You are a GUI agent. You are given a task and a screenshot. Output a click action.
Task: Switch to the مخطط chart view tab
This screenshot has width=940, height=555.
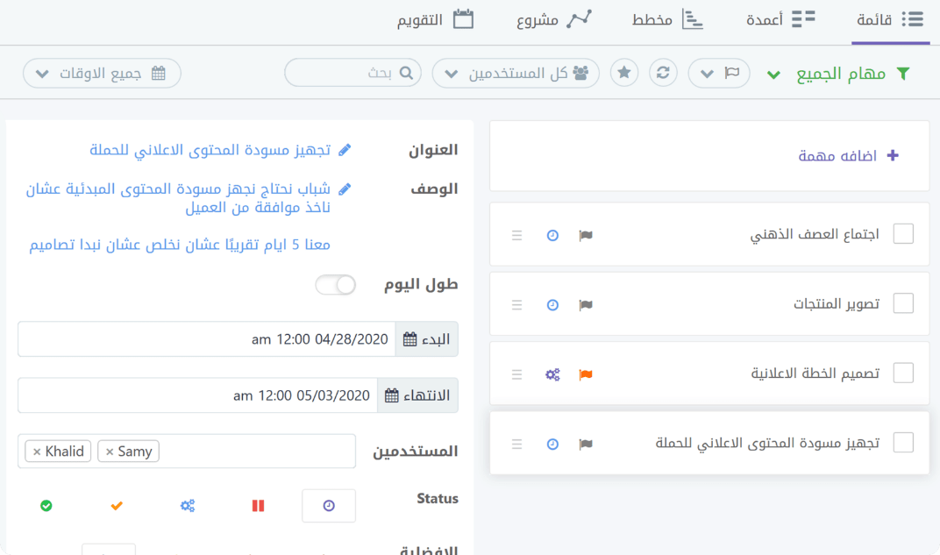tap(667, 20)
